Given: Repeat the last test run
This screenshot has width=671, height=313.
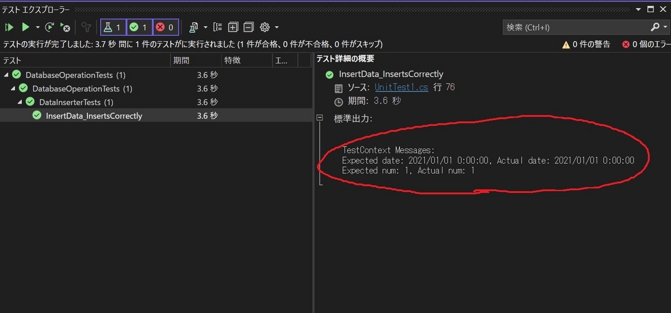Looking at the screenshot, I should pos(50,27).
